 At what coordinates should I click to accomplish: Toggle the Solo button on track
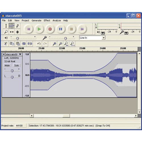pos(16,65)
